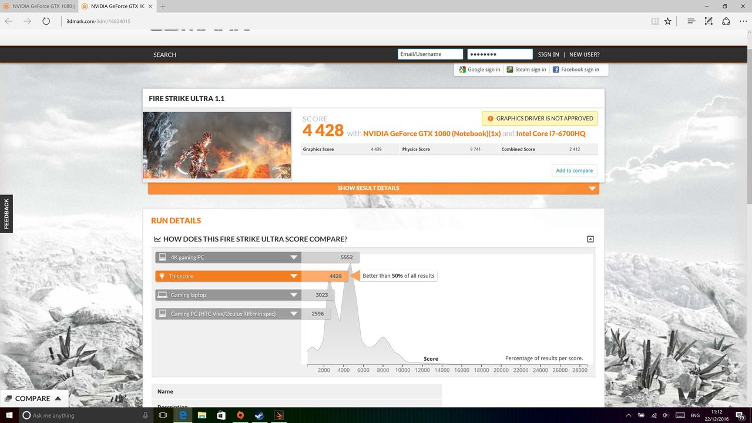Click the chart icon beside HOW DOES heading
Viewport: 752px width, 423px height.
tap(157, 239)
